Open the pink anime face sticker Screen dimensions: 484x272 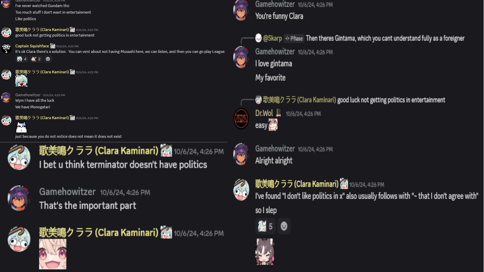point(53,254)
